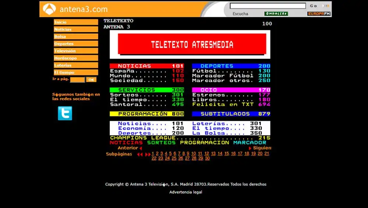This screenshot has height=208, width=368.
Task: Click the 'Marcador otros. 250' row
Action: (x=231, y=80)
